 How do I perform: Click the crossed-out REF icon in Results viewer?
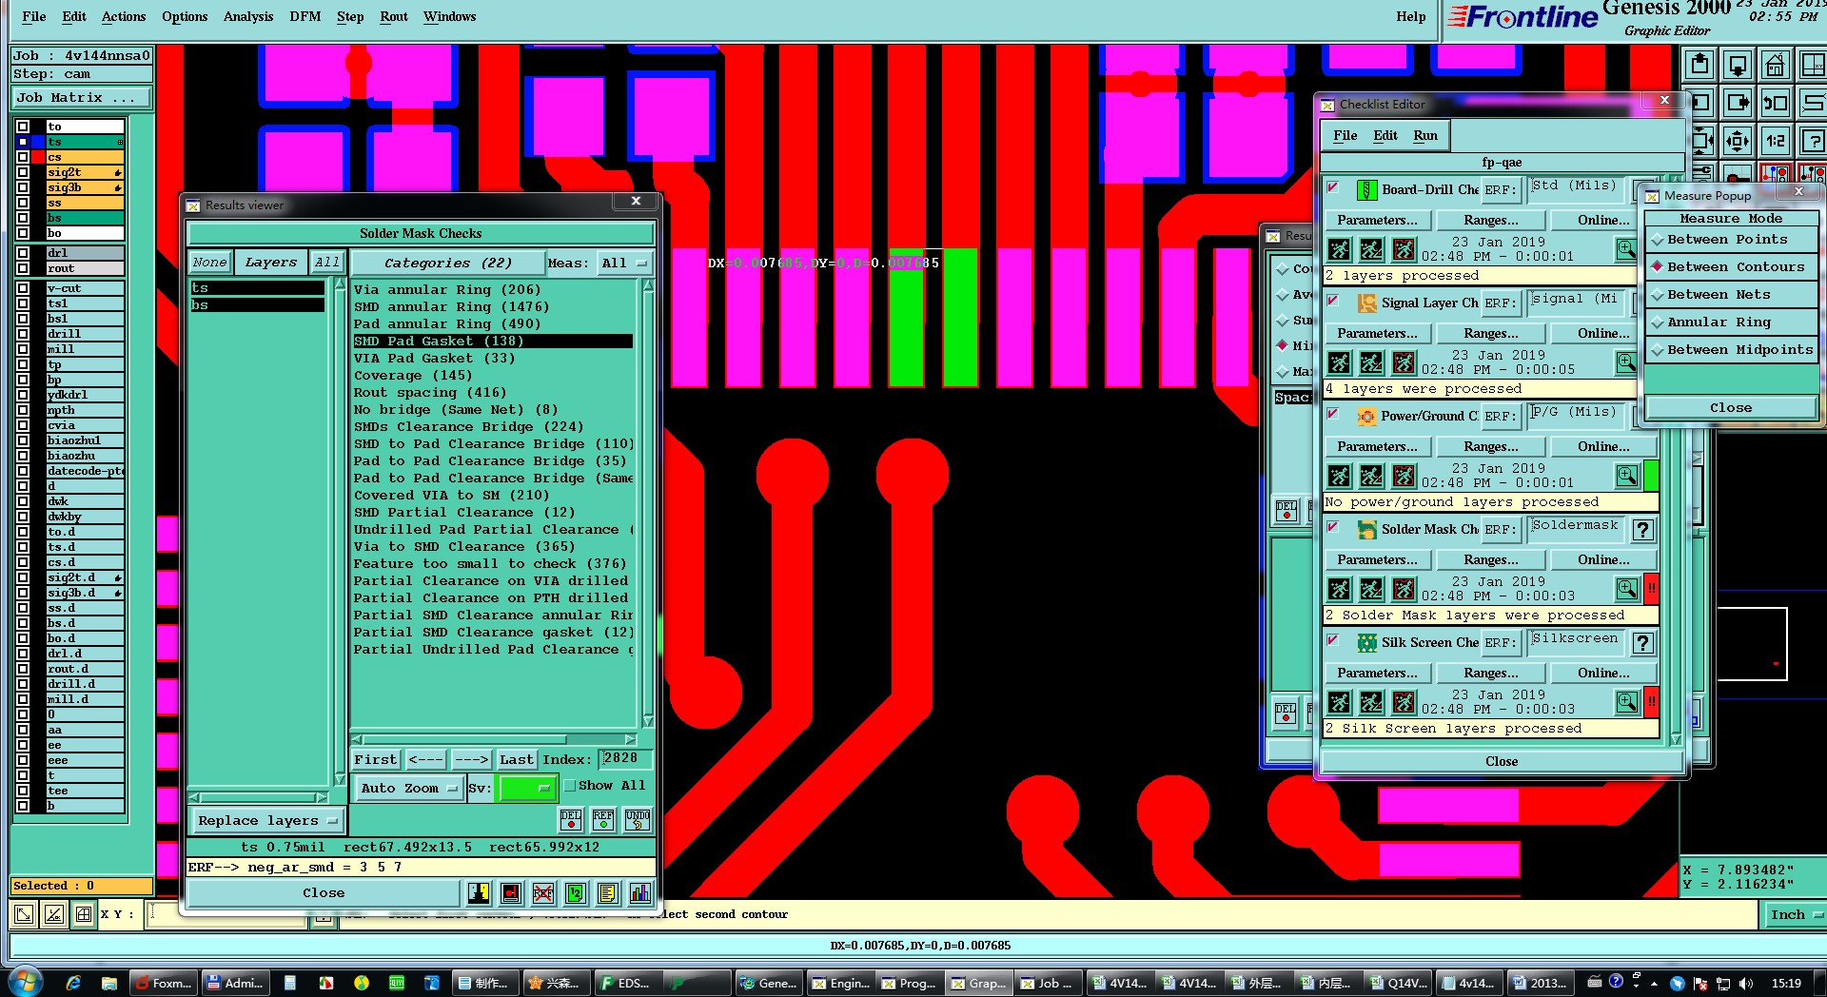(x=542, y=892)
